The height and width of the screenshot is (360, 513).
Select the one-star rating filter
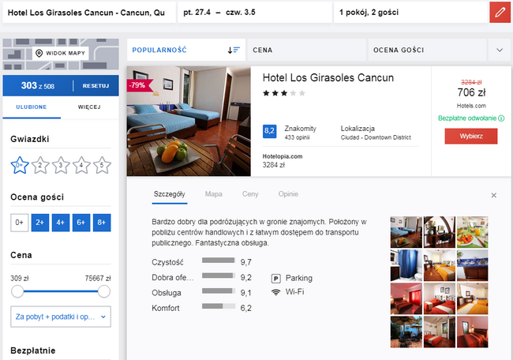click(20, 165)
